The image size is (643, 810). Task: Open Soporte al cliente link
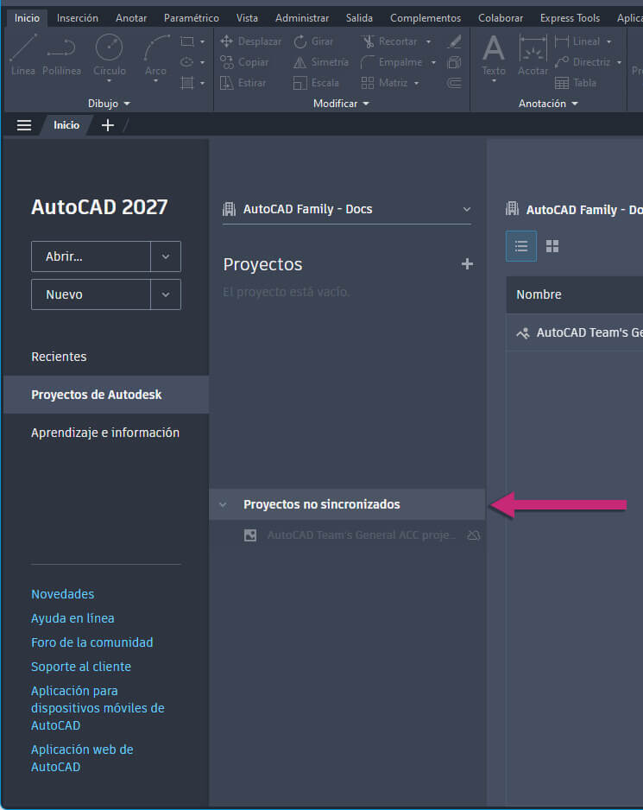pos(81,667)
